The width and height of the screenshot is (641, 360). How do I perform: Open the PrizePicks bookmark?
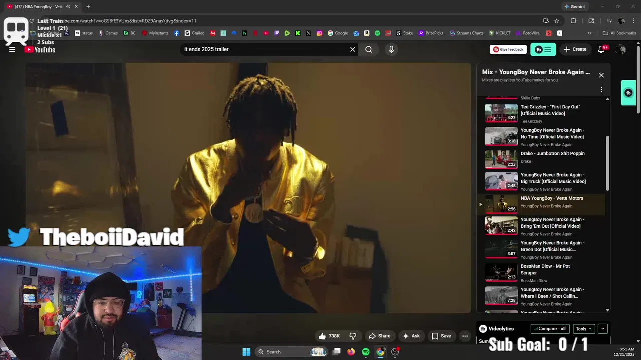point(431,33)
